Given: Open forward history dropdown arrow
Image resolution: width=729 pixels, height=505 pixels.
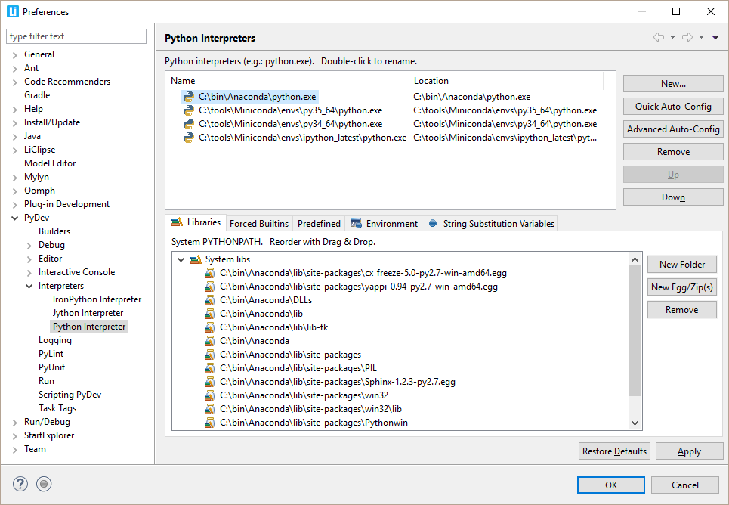Looking at the screenshot, I should click(x=701, y=37).
